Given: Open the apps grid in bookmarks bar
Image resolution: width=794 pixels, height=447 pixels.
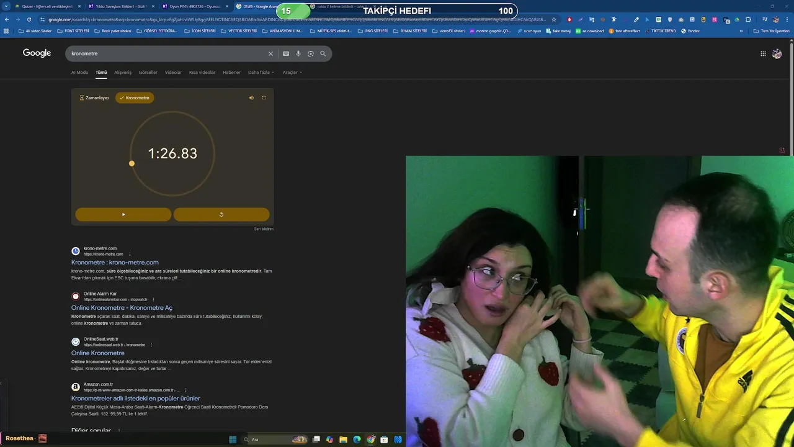Looking at the screenshot, I should pos(6,30).
